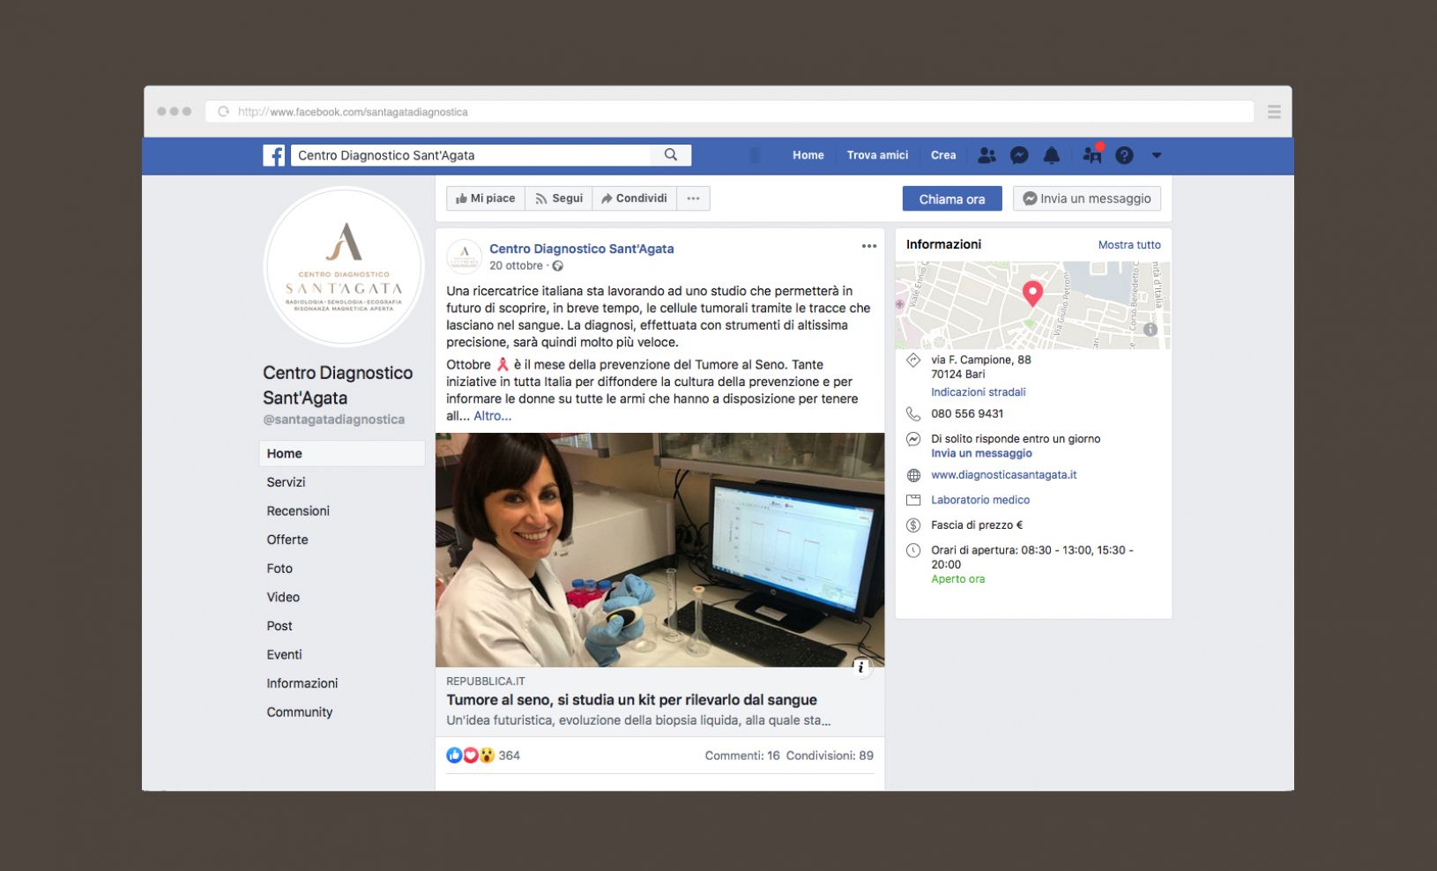Click Home in top navigation bar
This screenshot has width=1437, height=871.
pyautogui.click(x=808, y=155)
